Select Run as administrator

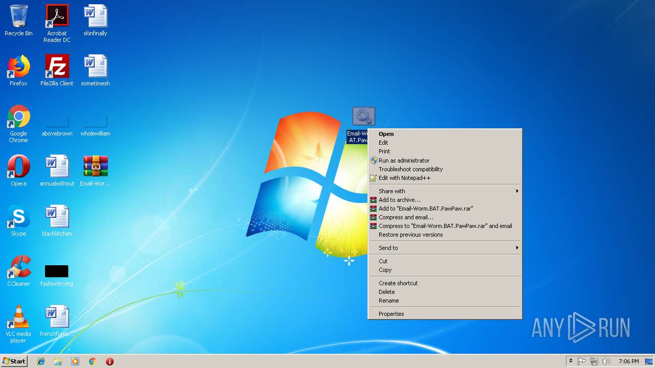click(445, 160)
